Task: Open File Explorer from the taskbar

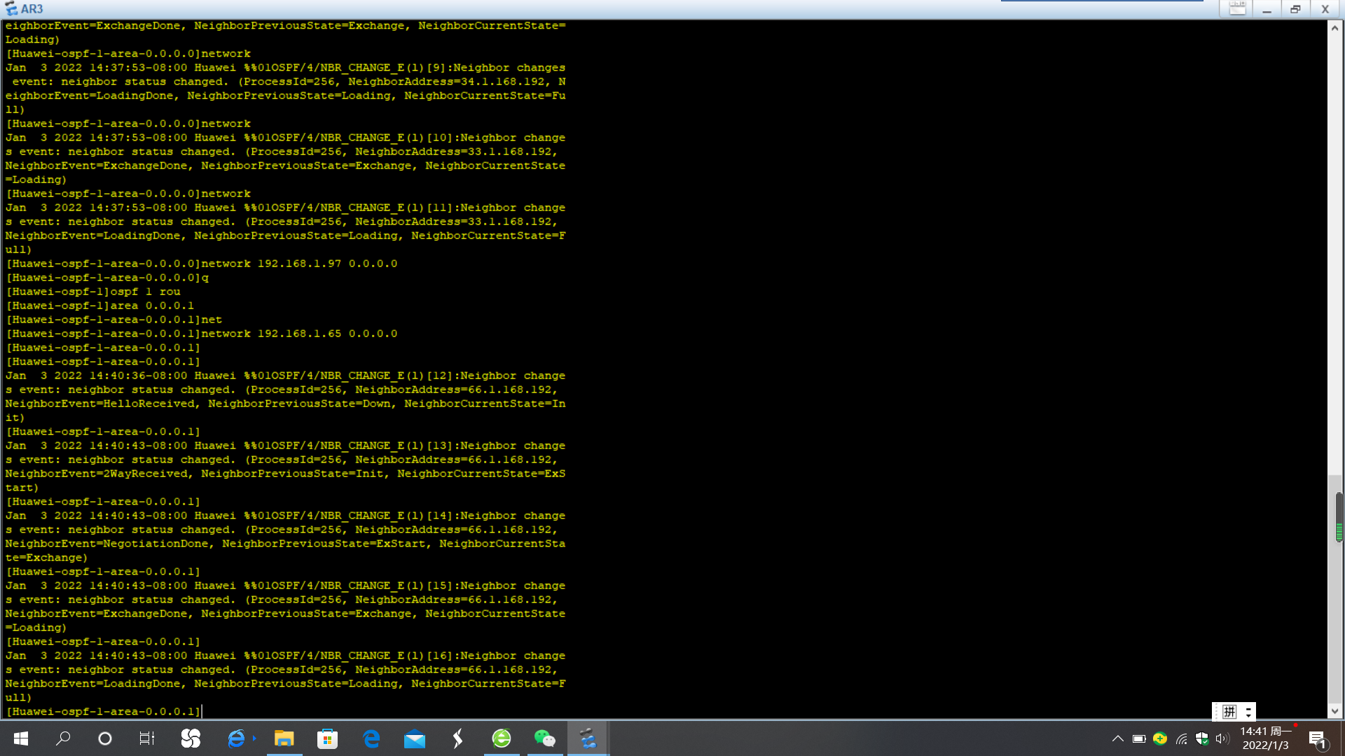Action: click(x=284, y=738)
